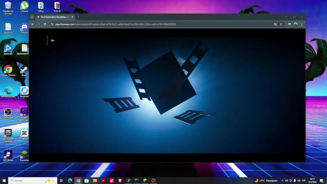This screenshot has width=327, height=184.
Task: Open TLauncher desktop shortcut
Action: coord(24,156)
